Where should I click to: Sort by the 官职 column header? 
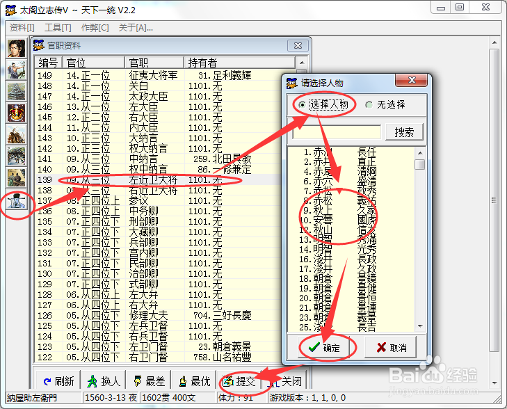coord(154,63)
